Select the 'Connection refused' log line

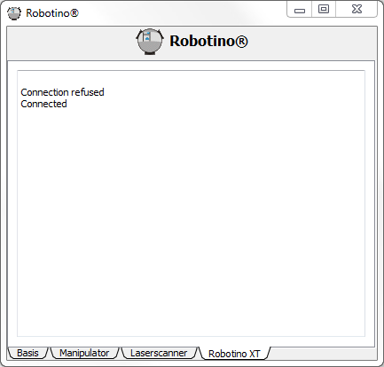(62, 92)
